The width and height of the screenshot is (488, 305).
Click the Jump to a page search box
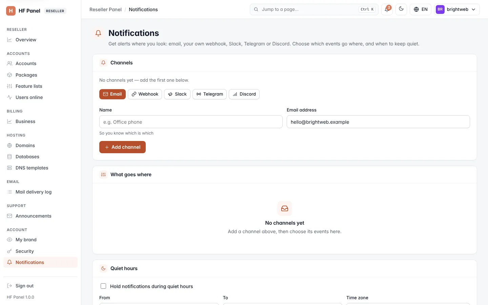[314, 9]
